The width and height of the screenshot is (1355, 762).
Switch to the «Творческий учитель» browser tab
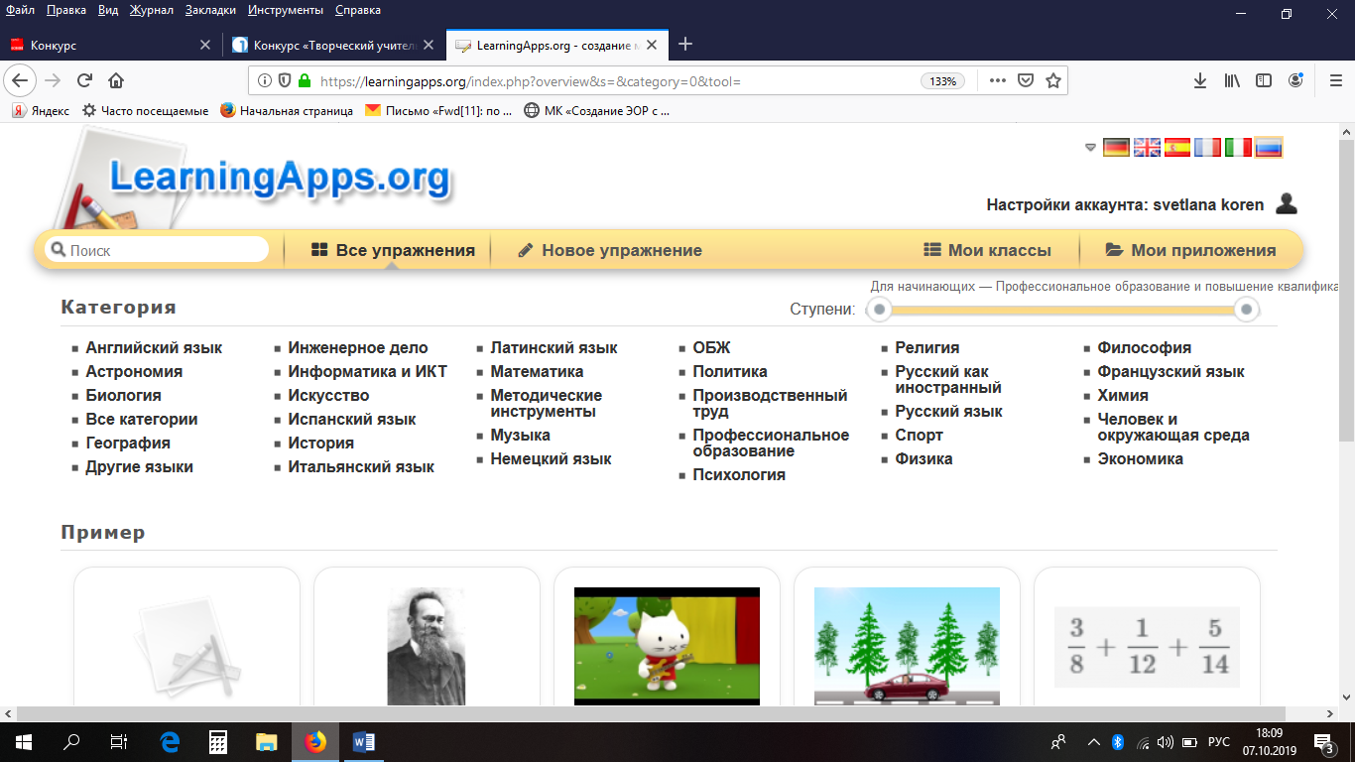329,46
